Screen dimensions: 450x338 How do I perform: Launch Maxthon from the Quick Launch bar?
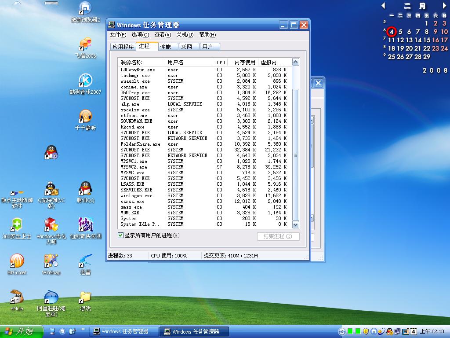pyautogui.click(x=62, y=331)
